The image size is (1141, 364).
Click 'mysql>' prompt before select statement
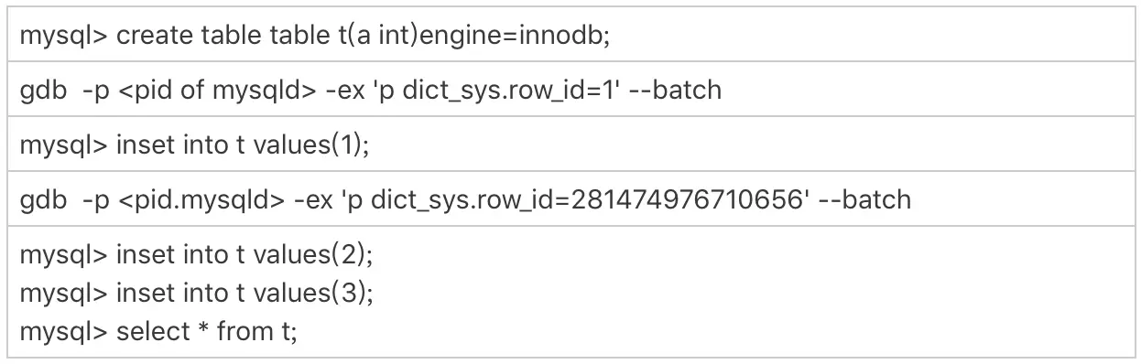pos(63,330)
